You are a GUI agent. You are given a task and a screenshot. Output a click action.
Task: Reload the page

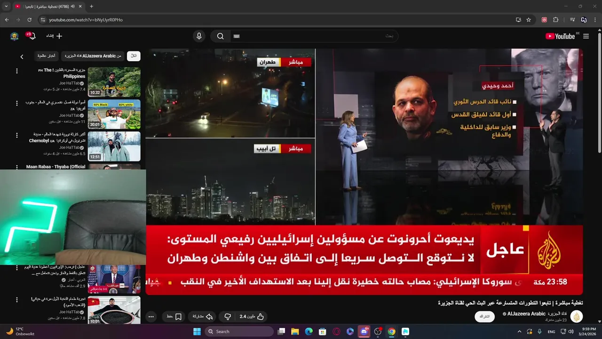coord(29,20)
